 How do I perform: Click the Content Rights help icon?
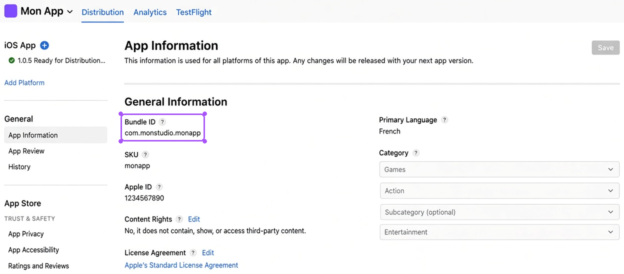tap(179, 219)
